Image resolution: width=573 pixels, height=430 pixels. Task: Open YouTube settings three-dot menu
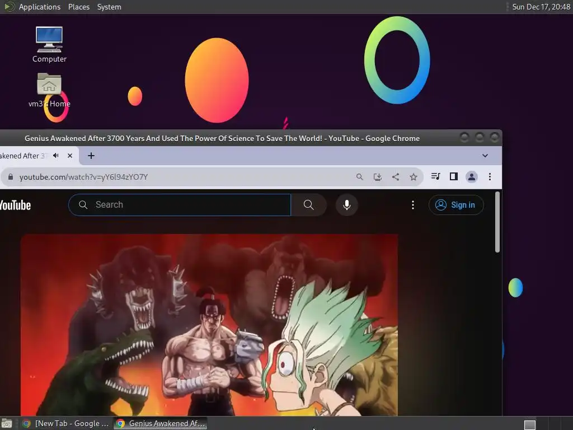click(x=413, y=205)
